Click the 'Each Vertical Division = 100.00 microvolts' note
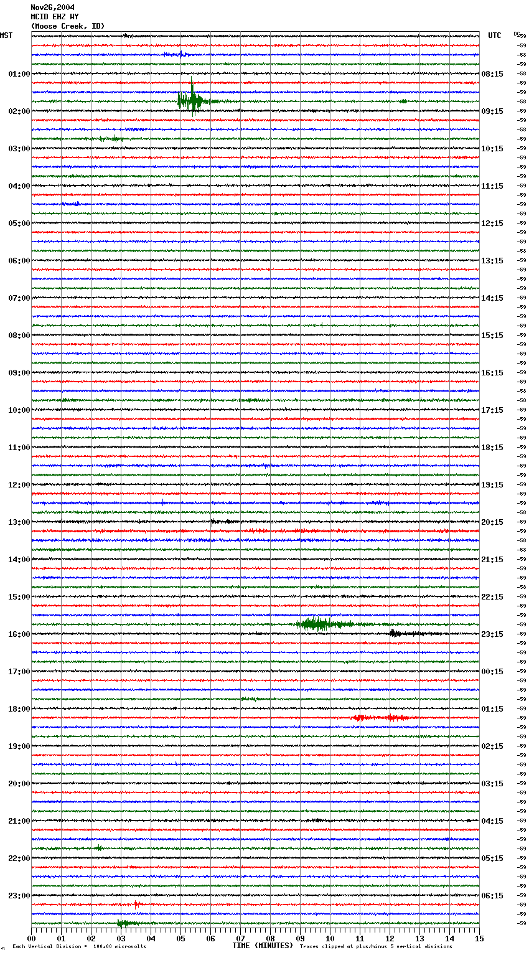 coord(79,946)
